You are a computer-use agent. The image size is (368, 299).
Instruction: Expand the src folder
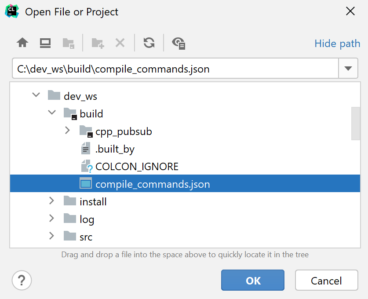point(51,237)
